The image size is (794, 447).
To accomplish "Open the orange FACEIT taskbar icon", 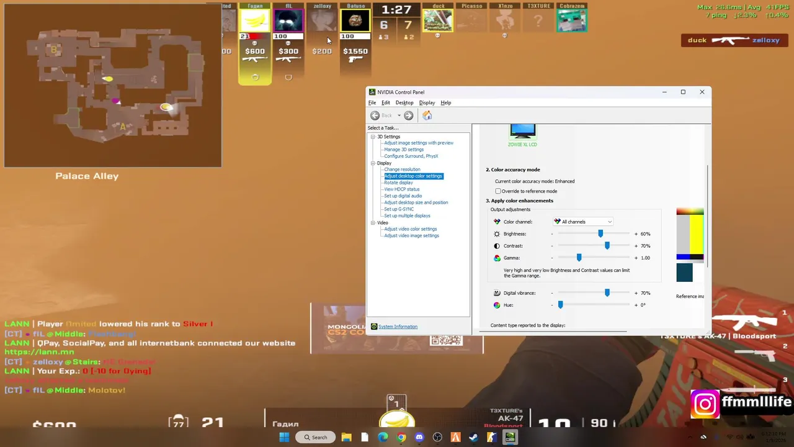I will (455, 437).
